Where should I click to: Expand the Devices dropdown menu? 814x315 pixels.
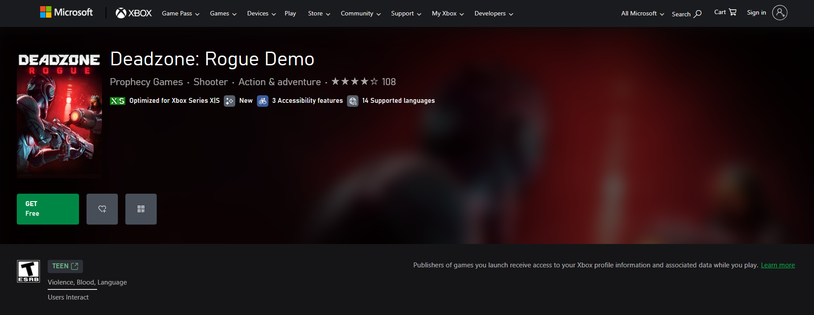pyautogui.click(x=261, y=14)
